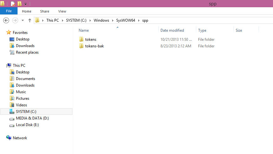Click the SYSTEM (C:) Windows drive icon

12,111
